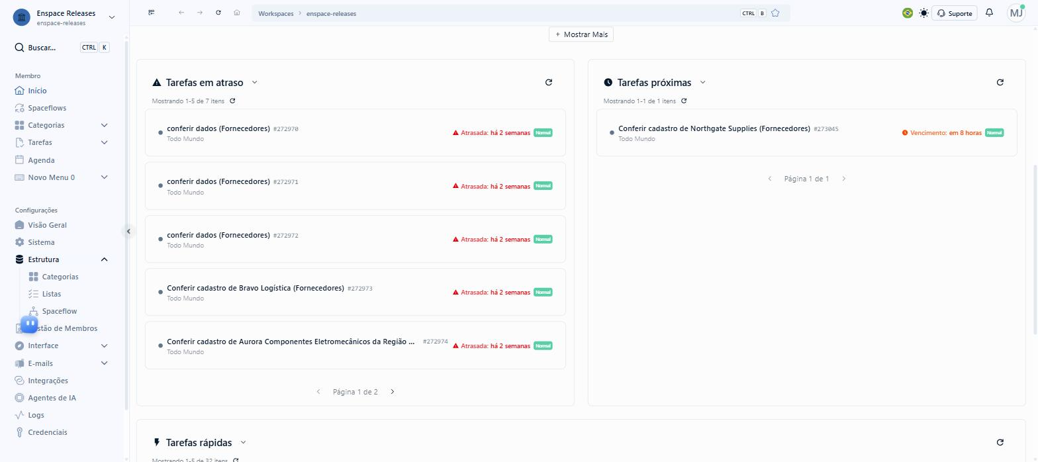Click the Workspaces breadcrumb
1038x462 pixels.
pos(276,13)
